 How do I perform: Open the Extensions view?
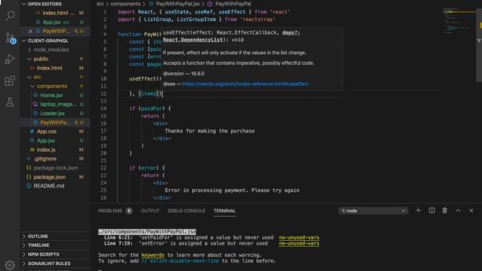point(10,81)
